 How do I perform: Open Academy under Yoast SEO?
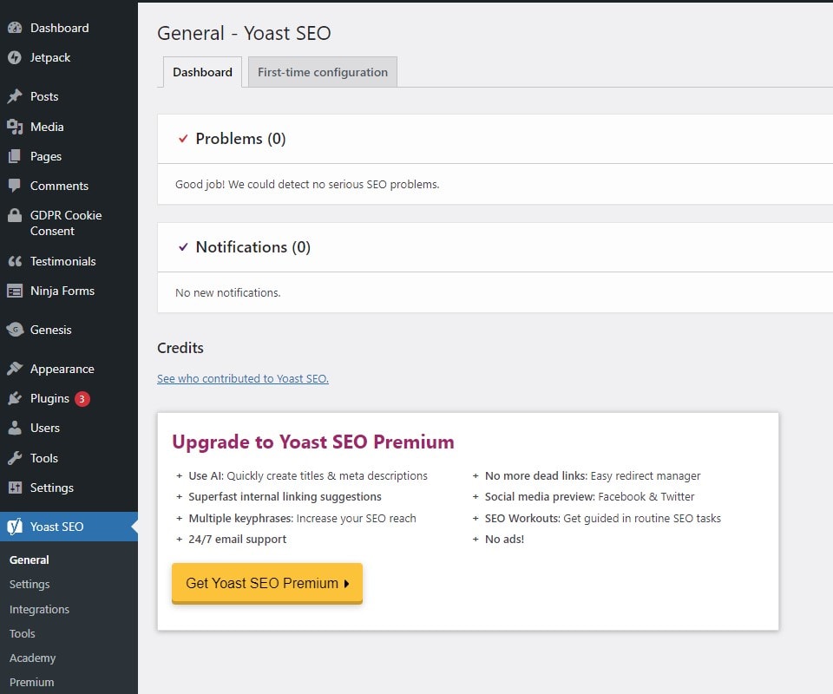coord(32,658)
